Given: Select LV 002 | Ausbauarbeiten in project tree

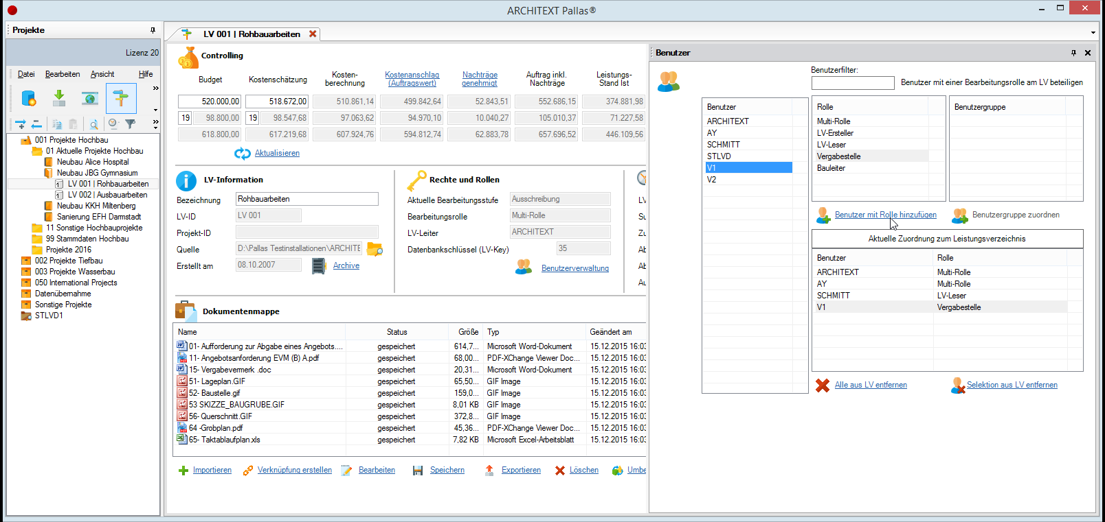Looking at the screenshot, I should (107, 195).
